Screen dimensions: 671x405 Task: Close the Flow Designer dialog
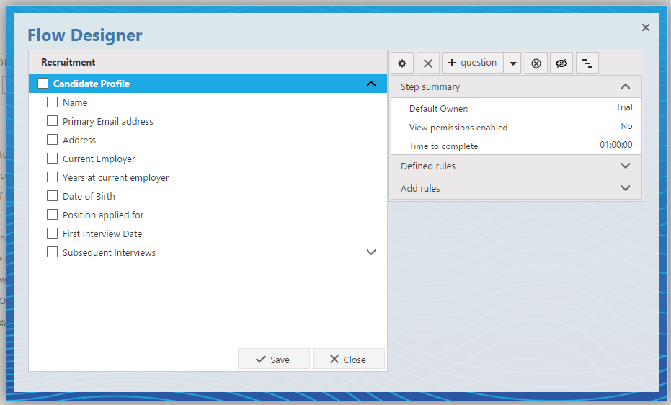coord(645,28)
